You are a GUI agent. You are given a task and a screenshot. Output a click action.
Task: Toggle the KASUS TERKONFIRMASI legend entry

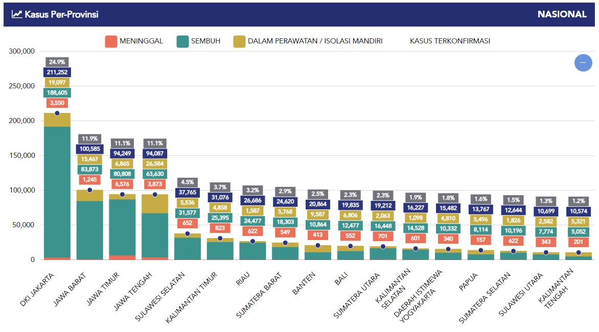[x=450, y=41]
